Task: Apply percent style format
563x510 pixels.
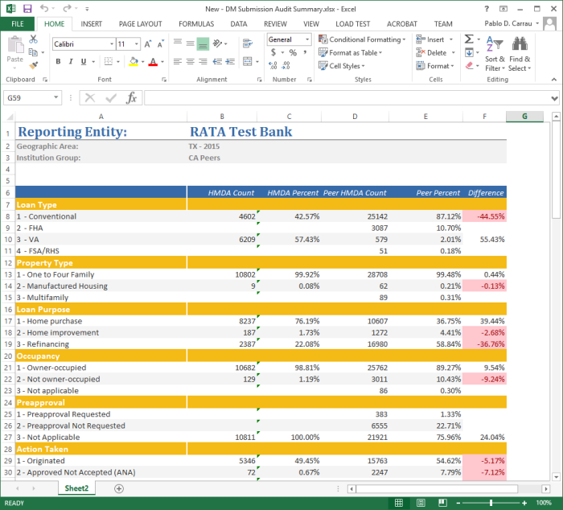Action: click(x=293, y=53)
